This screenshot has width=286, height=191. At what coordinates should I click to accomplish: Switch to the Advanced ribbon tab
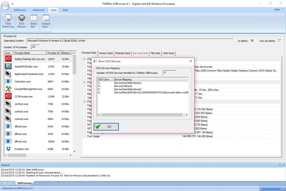(38, 10)
